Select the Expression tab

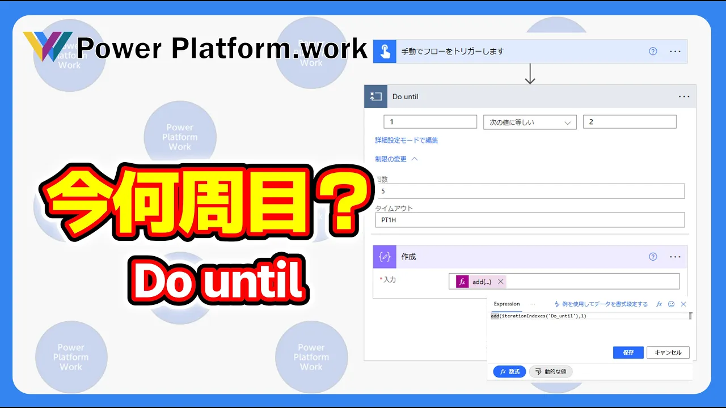[506, 304]
